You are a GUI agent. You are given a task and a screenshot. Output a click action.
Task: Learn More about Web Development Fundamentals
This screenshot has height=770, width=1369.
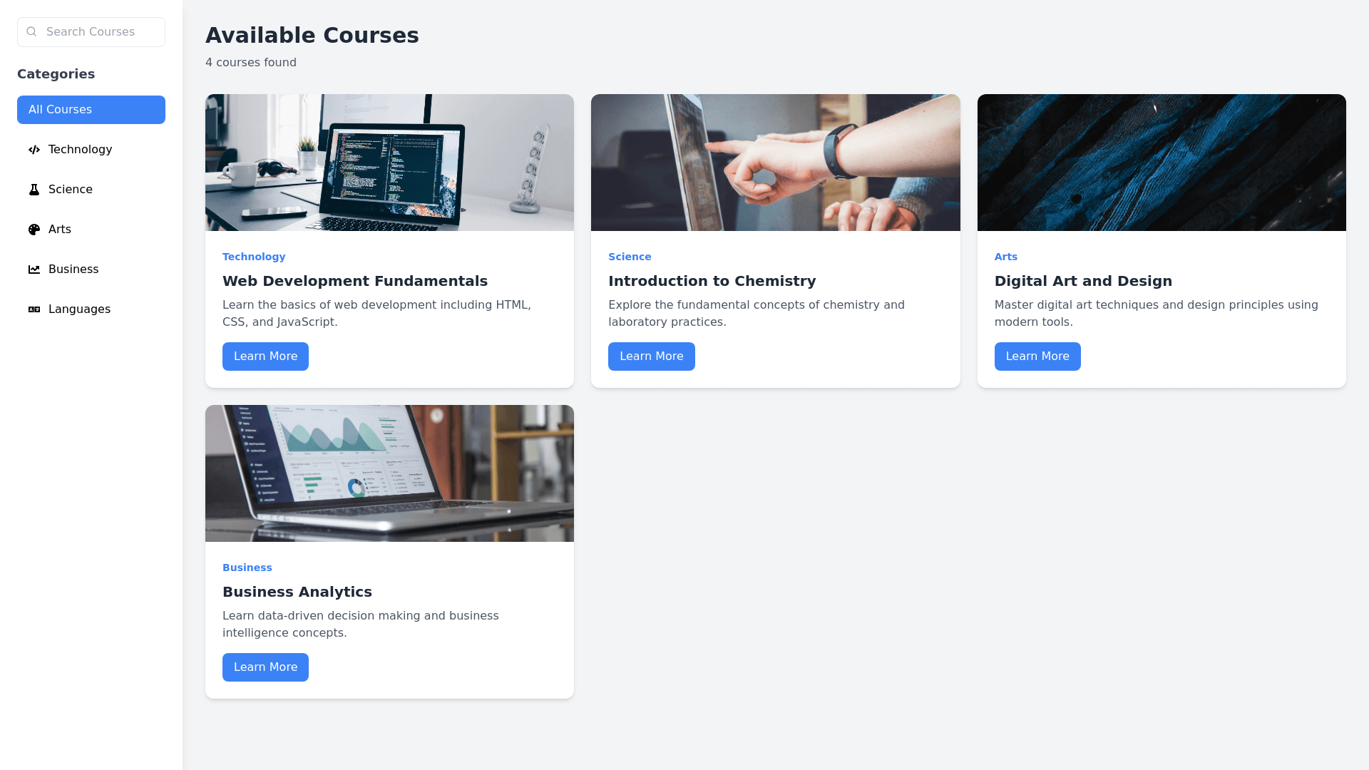point(265,356)
